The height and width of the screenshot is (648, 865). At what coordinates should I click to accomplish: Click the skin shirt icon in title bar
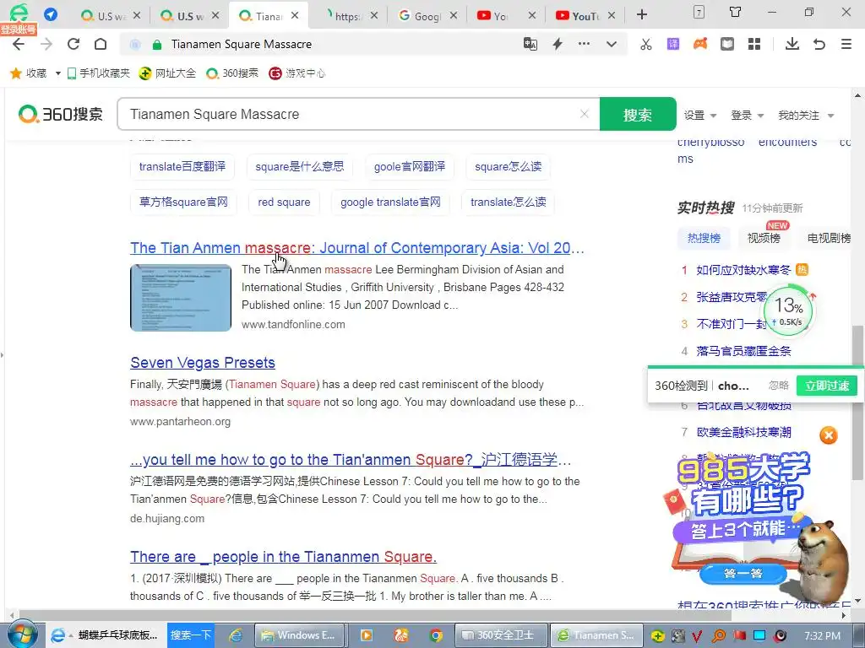736,12
